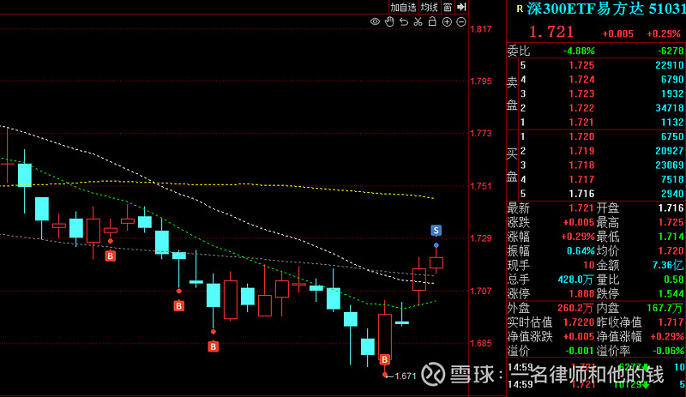Click buy level 1 price 1.720
686x397 pixels.
(581, 136)
